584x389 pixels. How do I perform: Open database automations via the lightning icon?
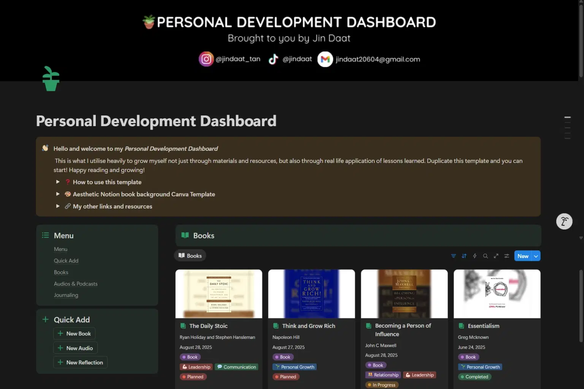pyautogui.click(x=474, y=256)
